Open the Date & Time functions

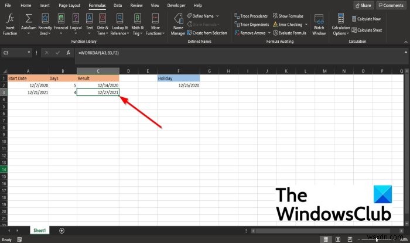pos(102,25)
